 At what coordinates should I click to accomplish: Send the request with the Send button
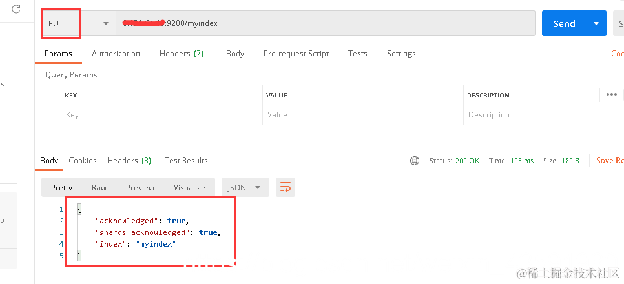pos(565,23)
